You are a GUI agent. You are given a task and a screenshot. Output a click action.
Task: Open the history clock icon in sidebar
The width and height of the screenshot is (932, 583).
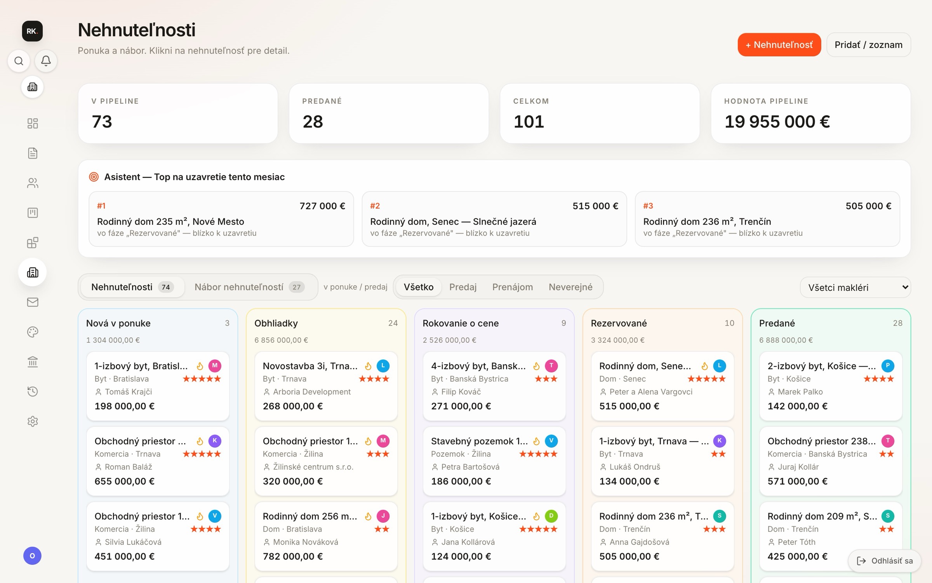pyautogui.click(x=33, y=391)
